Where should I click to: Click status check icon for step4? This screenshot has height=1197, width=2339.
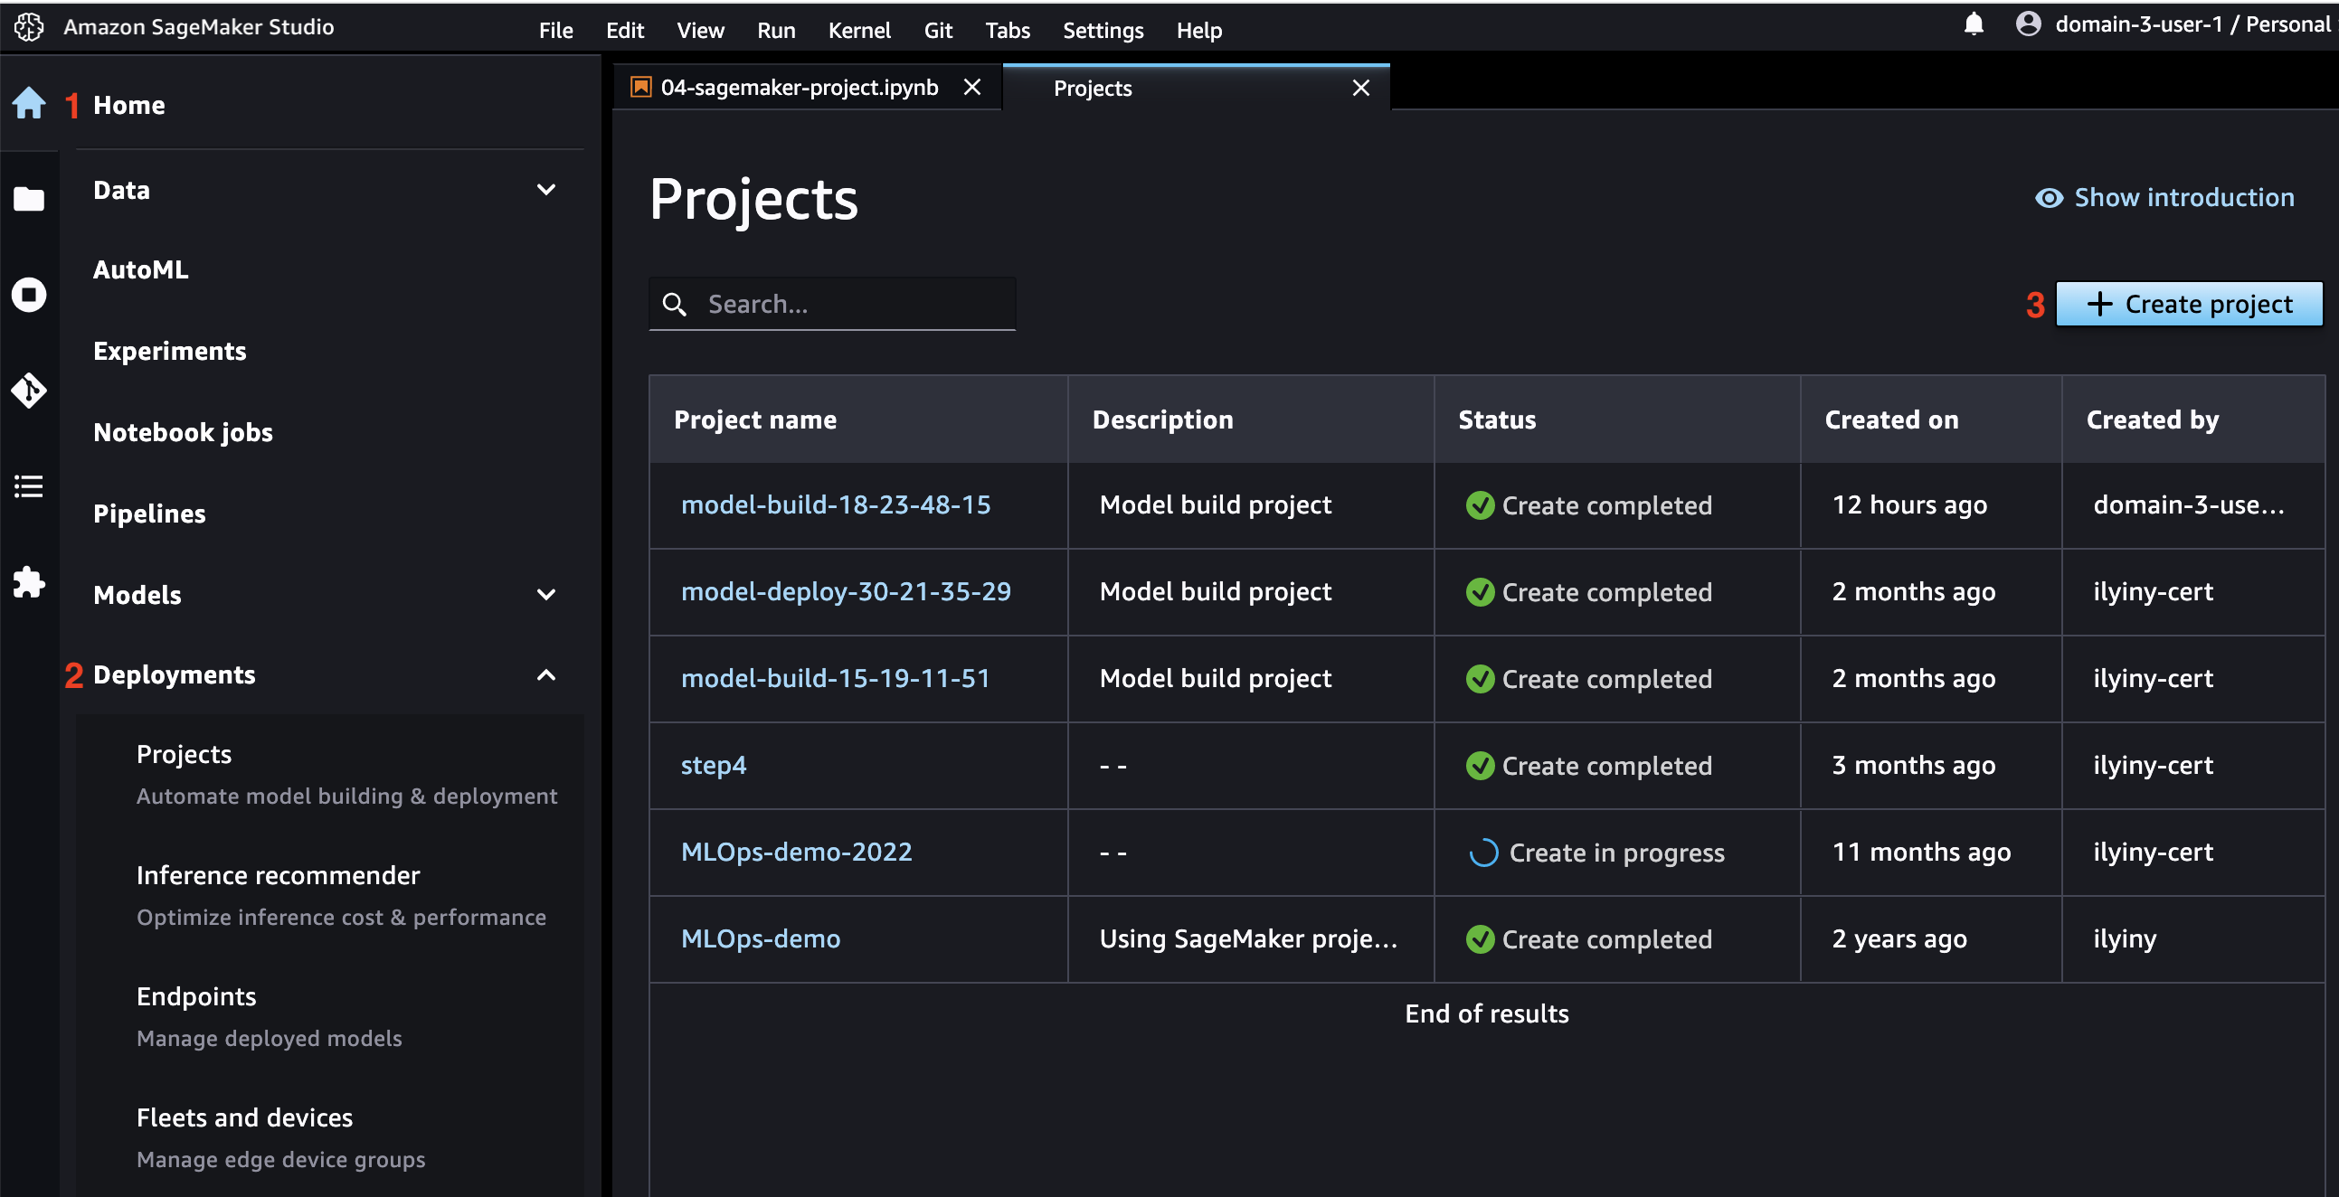(1480, 766)
